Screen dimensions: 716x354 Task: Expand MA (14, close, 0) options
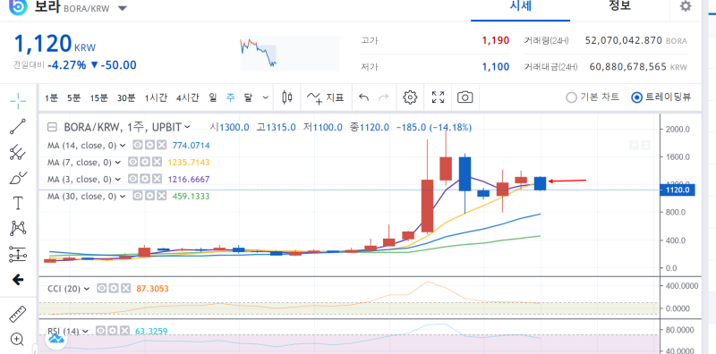pos(123,146)
